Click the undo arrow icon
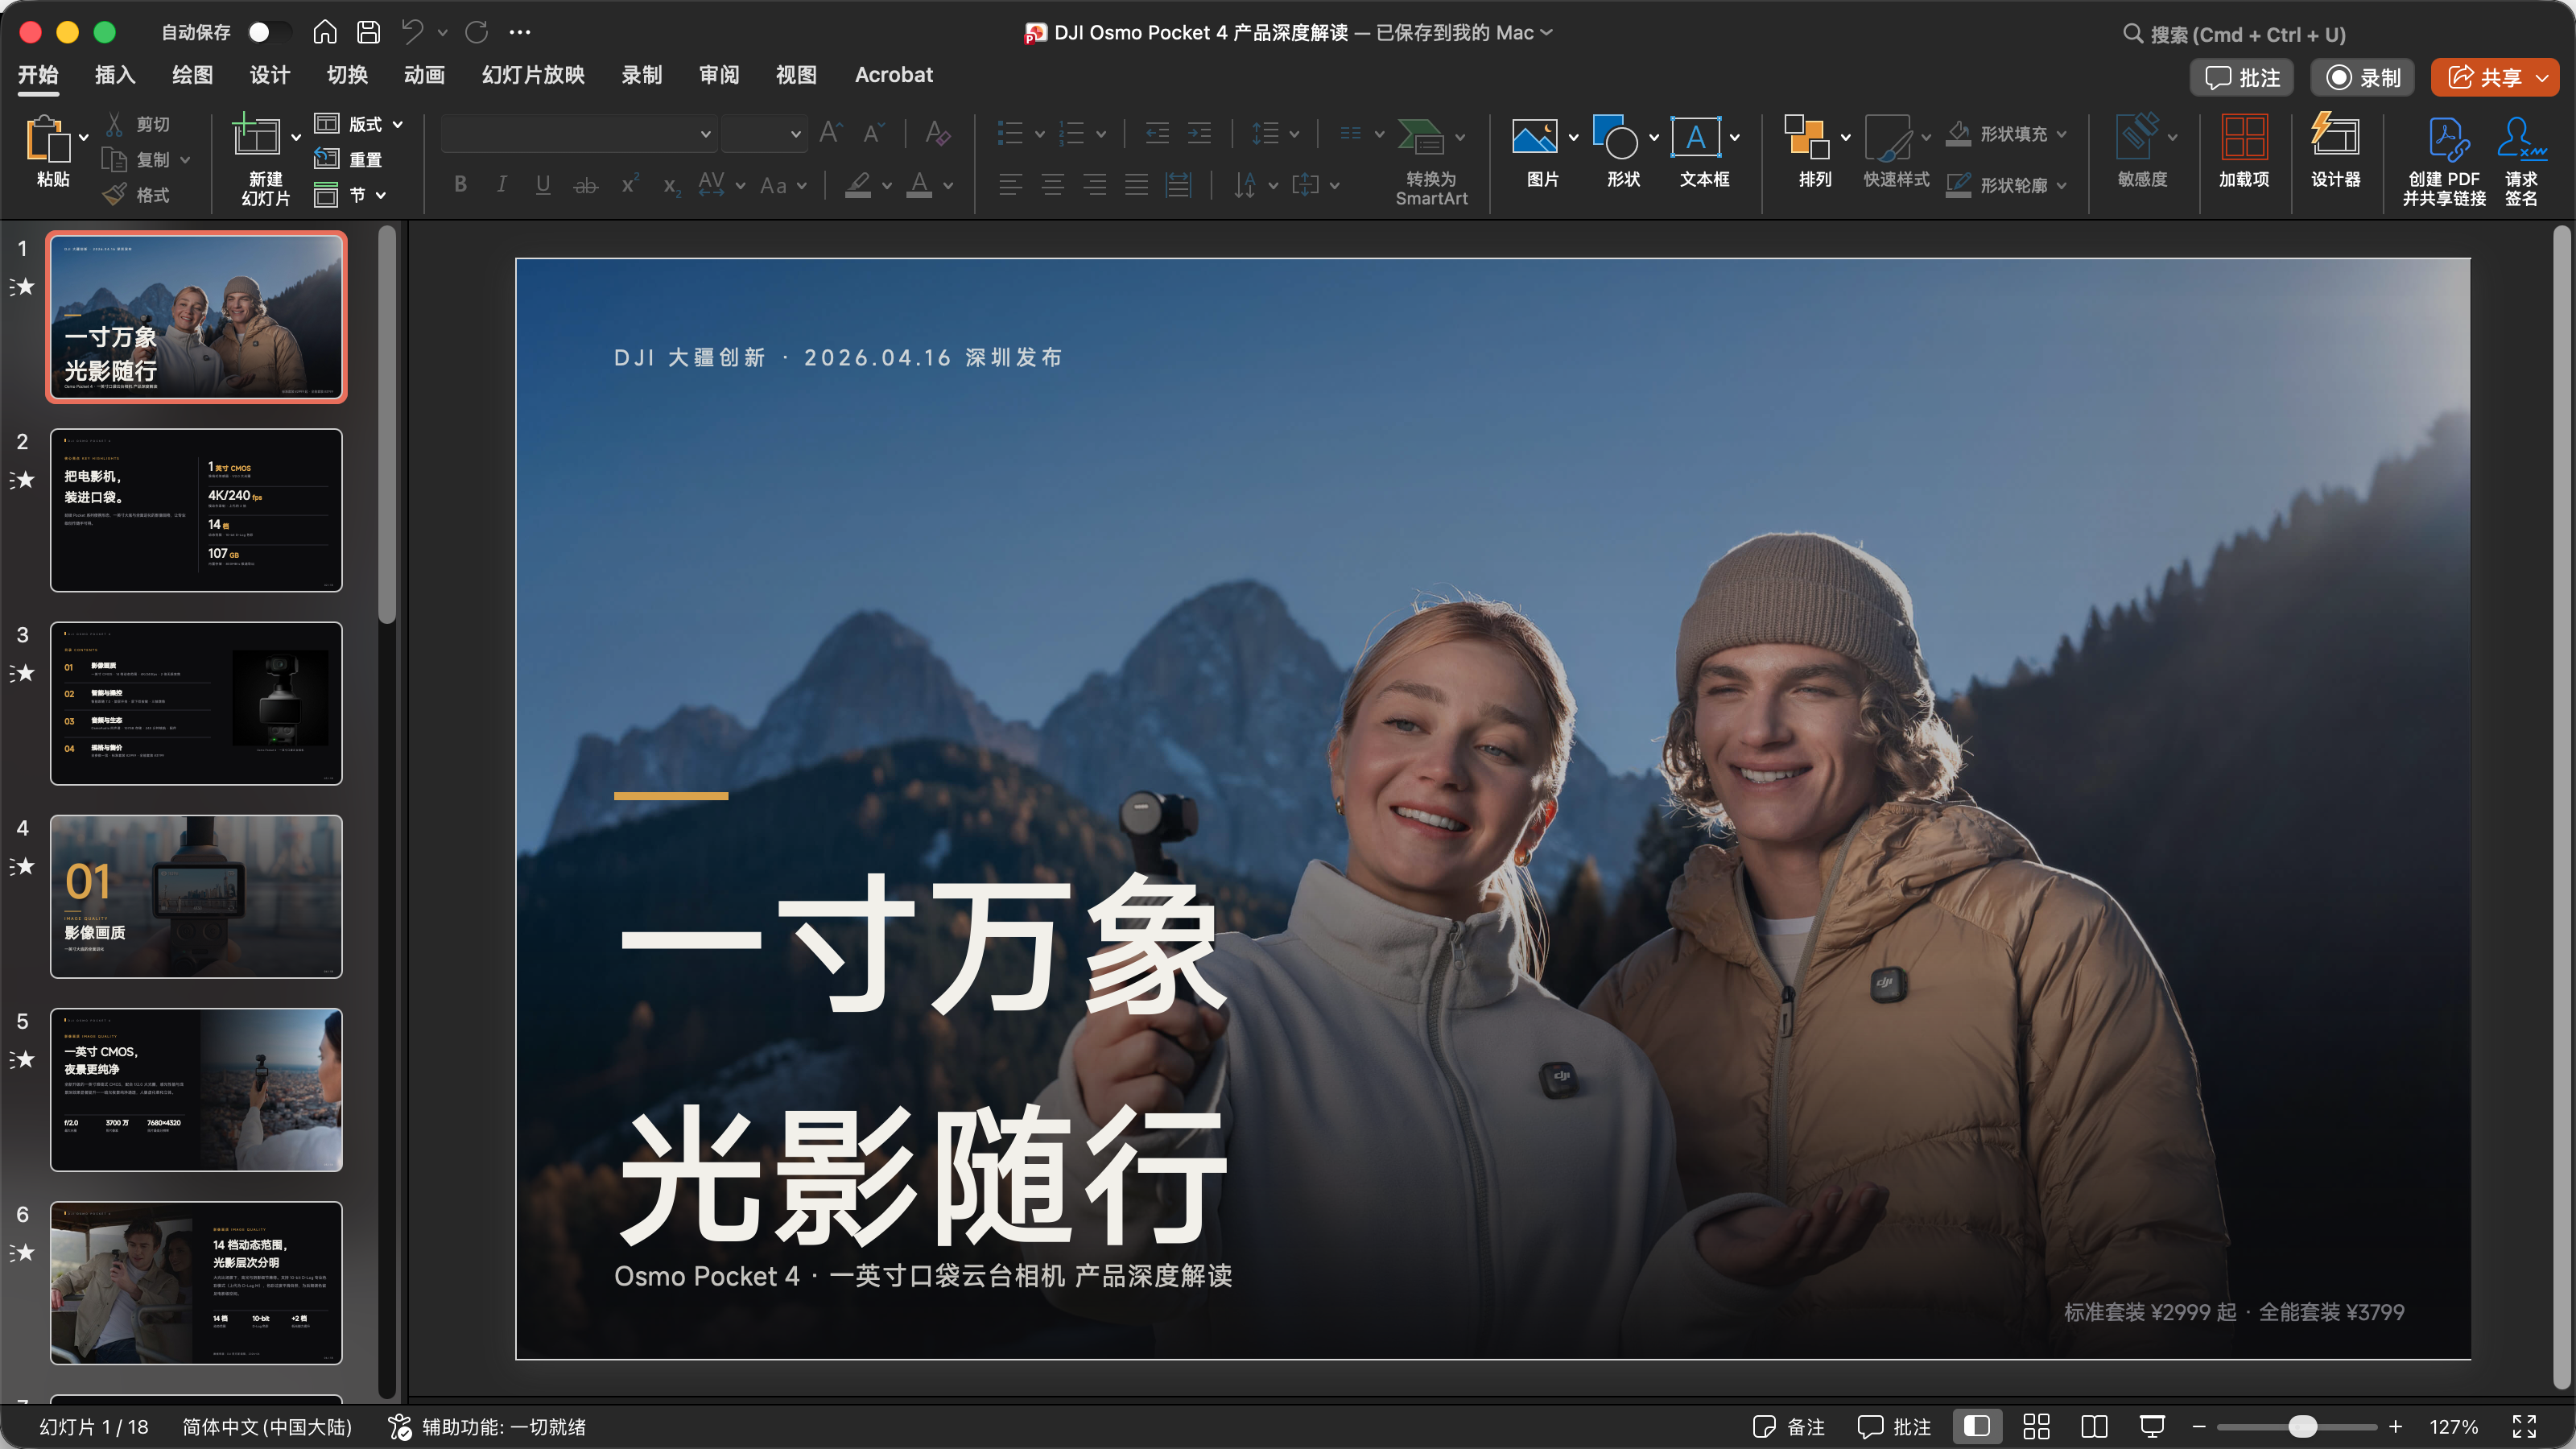 click(412, 33)
